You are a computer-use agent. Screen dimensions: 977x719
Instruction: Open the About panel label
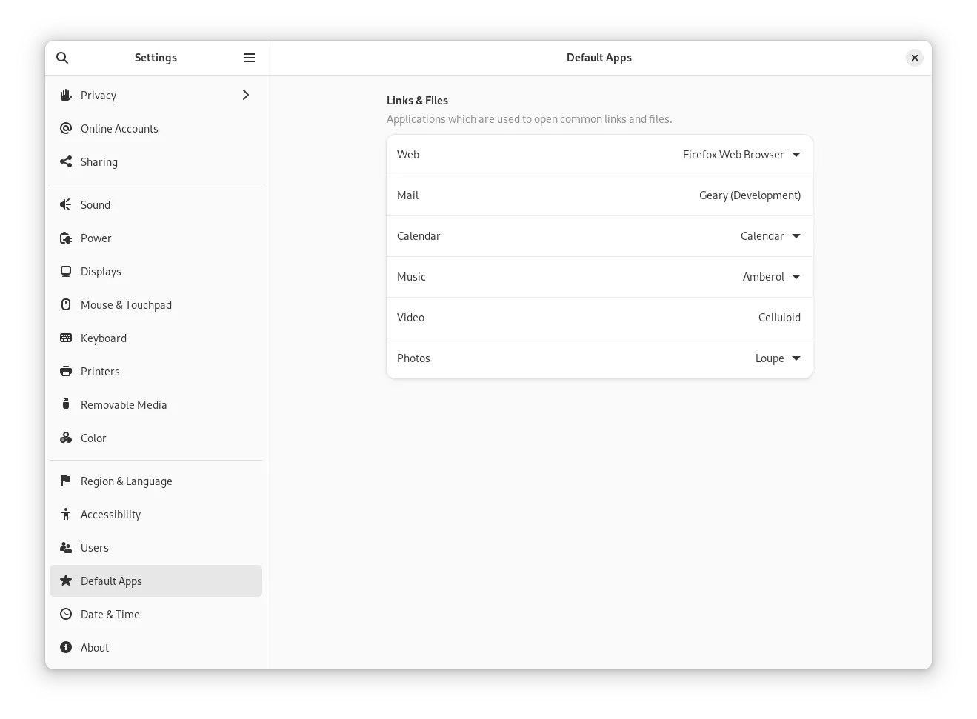(95, 647)
